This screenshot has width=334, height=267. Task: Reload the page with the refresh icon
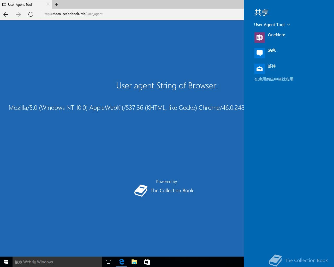(31, 14)
